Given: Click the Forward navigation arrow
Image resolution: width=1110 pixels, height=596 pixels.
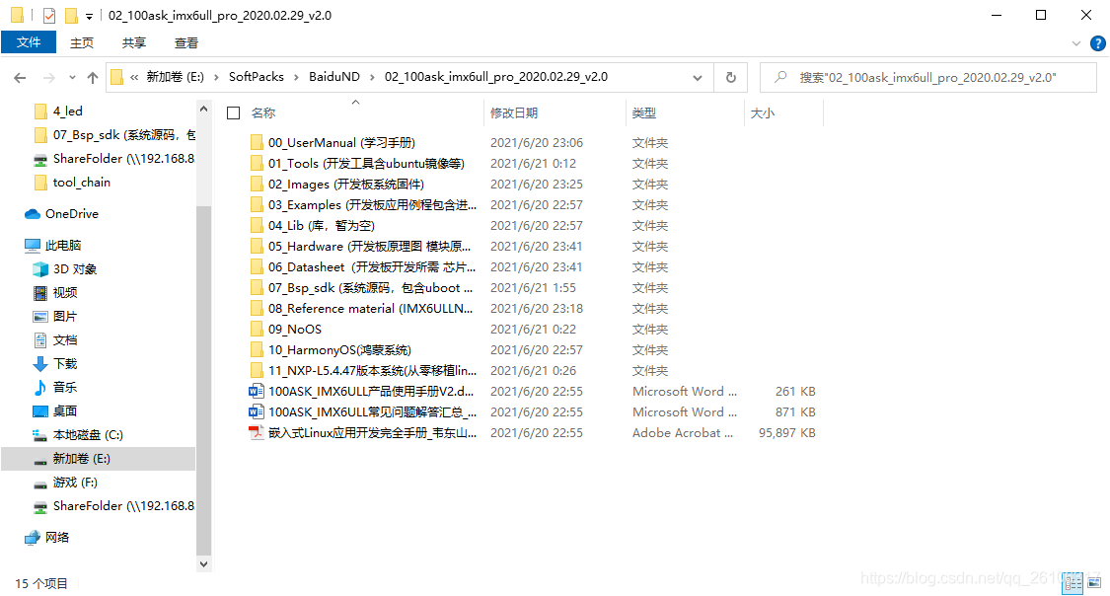Looking at the screenshot, I should 49,78.
